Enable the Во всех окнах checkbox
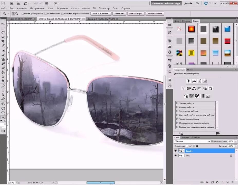 45,14
